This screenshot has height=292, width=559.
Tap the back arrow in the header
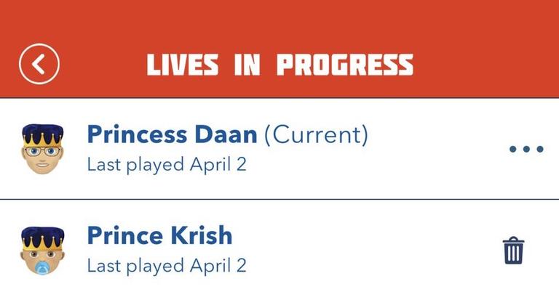tap(39, 65)
